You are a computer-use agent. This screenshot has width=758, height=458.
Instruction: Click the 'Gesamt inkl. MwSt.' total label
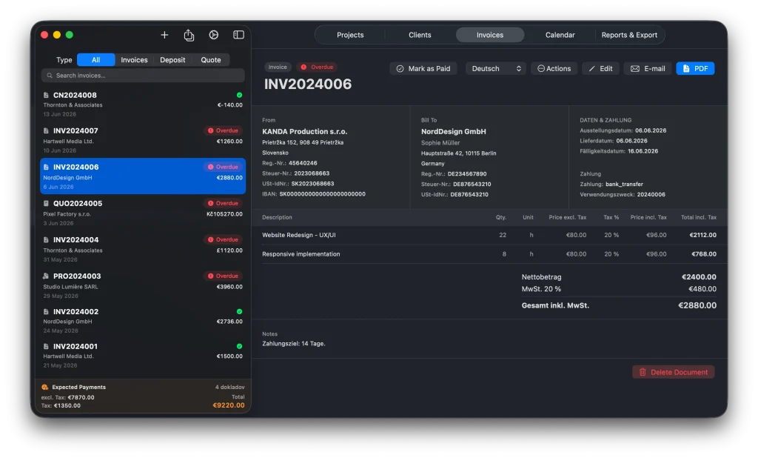(555, 305)
